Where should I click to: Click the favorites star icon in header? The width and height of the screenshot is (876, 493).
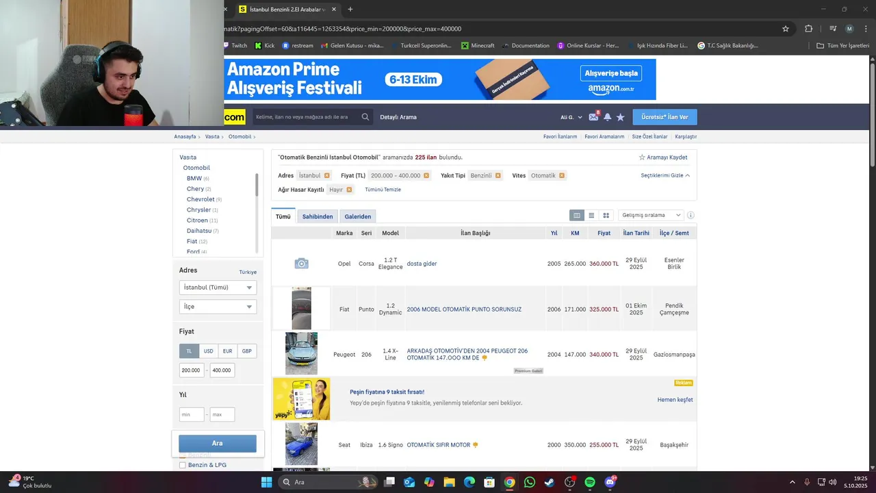click(x=621, y=117)
